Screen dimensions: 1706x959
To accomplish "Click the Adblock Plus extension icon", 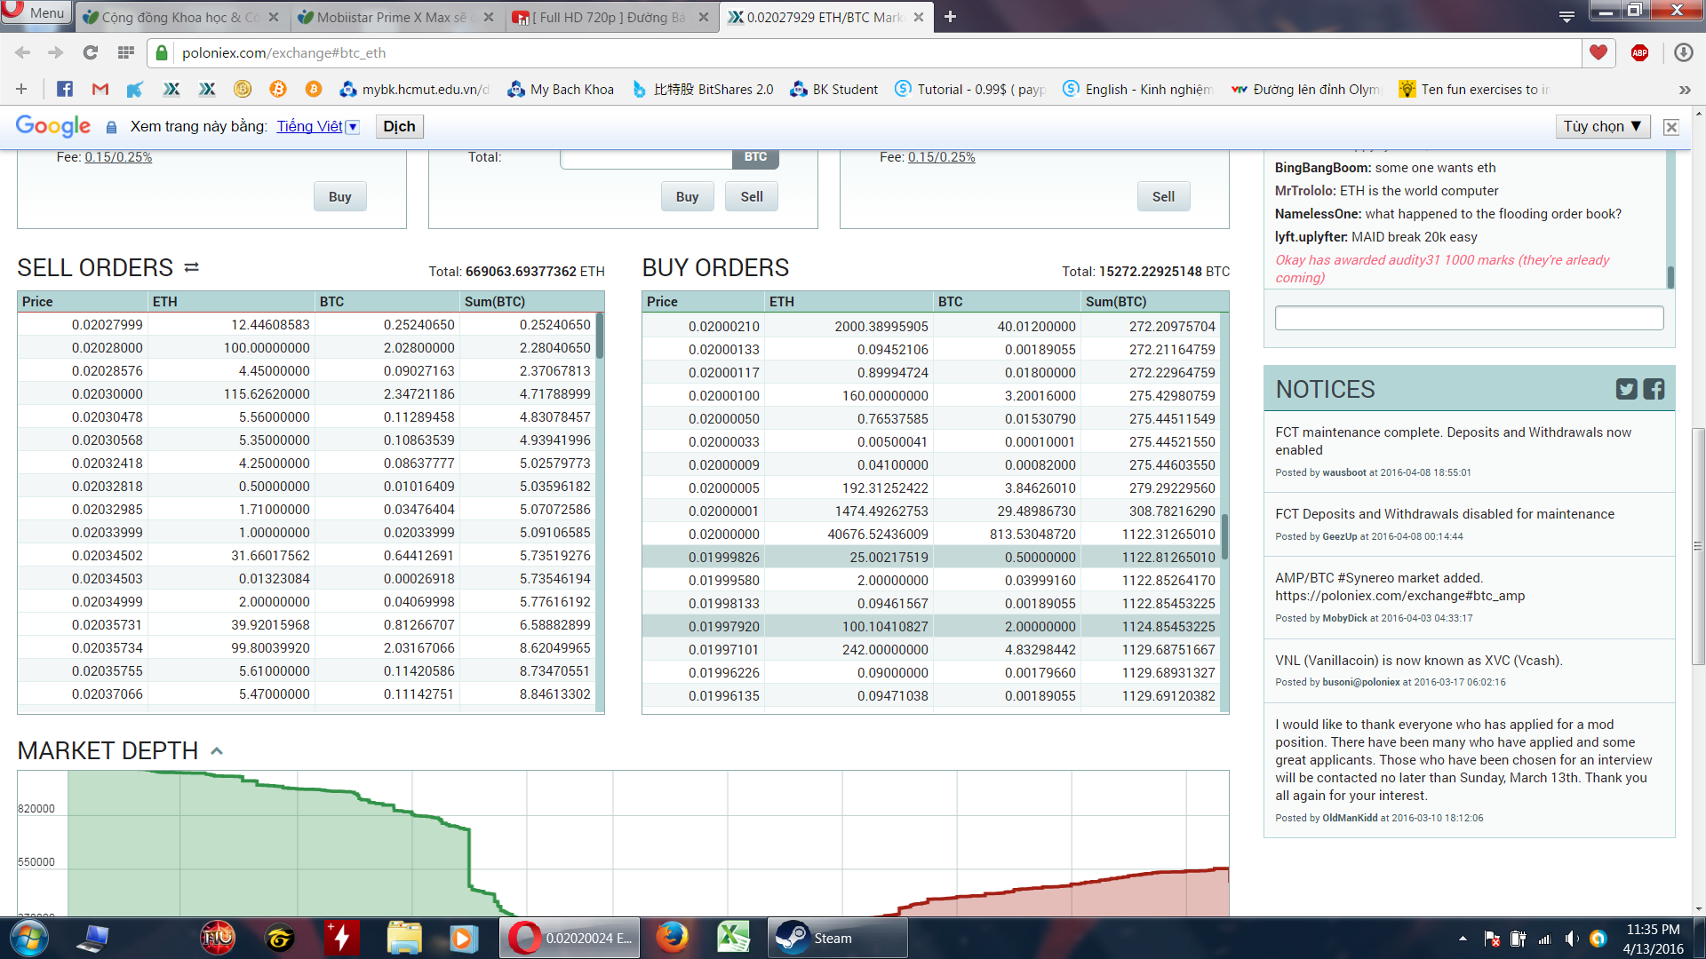I will click(1639, 52).
